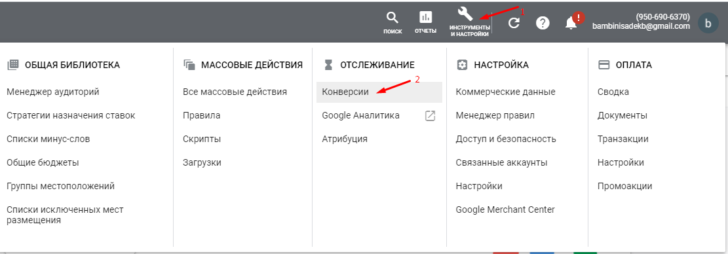Click the search magnifier icon

click(x=393, y=18)
